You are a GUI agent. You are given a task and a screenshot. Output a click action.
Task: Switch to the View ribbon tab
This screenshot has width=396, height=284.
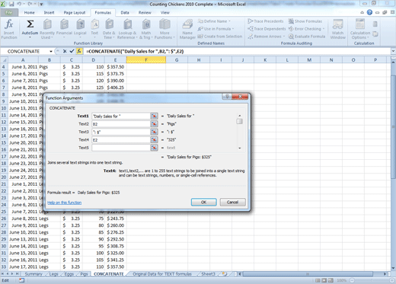pyautogui.click(x=164, y=12)
